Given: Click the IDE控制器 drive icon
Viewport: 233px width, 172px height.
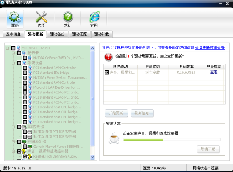Looking at the screenshot, I should (x=24, y=127).
